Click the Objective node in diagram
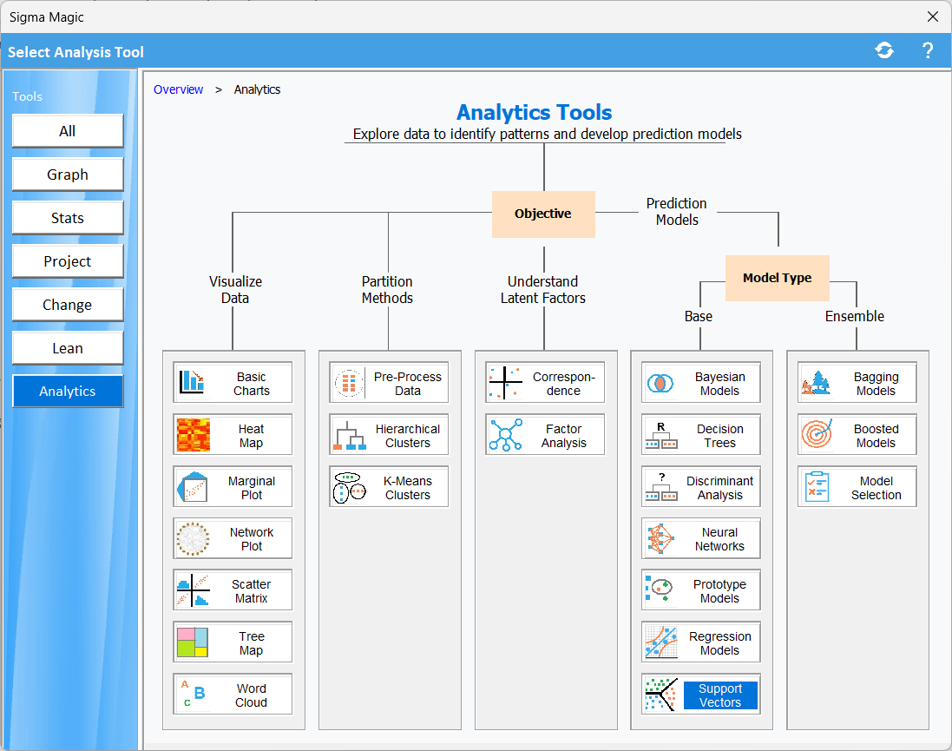The height and width of the screenshot is (751, 952). click(543, 214)
